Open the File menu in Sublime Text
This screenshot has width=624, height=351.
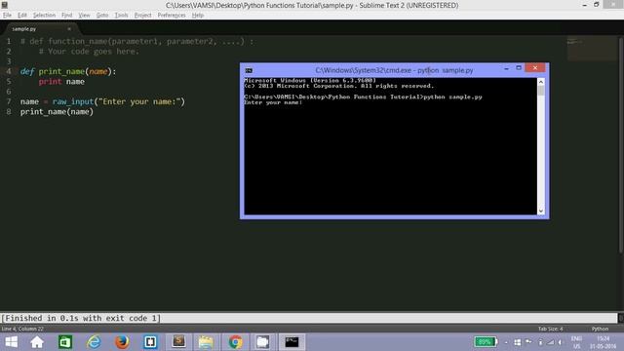click(7, 16)
